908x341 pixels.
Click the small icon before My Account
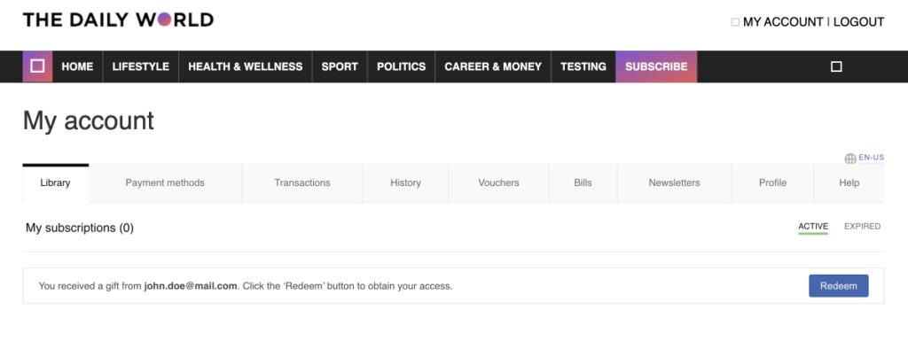[x=735, y=22]
